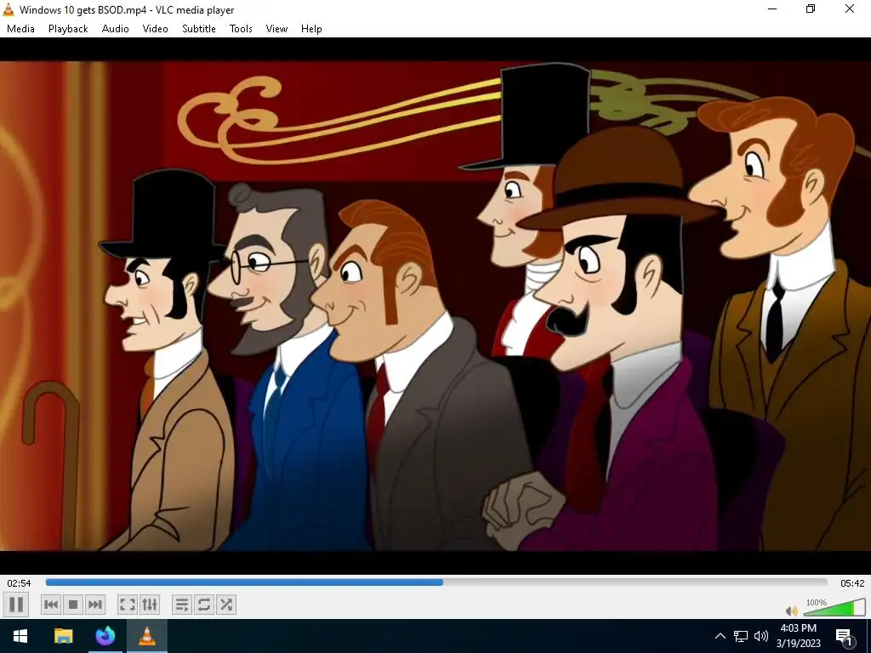
Task: Pause the video playback
Action: tap(16, 605)
